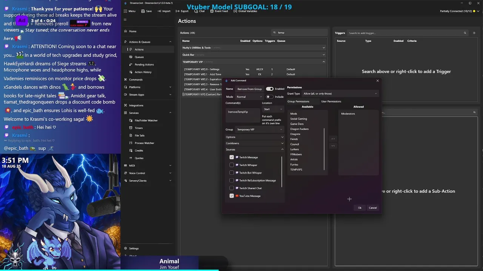Click the Settings gear icon in sidebar
Image resolution: width=483 pixels, height=271 pixels.
click(x=125, y=248)
